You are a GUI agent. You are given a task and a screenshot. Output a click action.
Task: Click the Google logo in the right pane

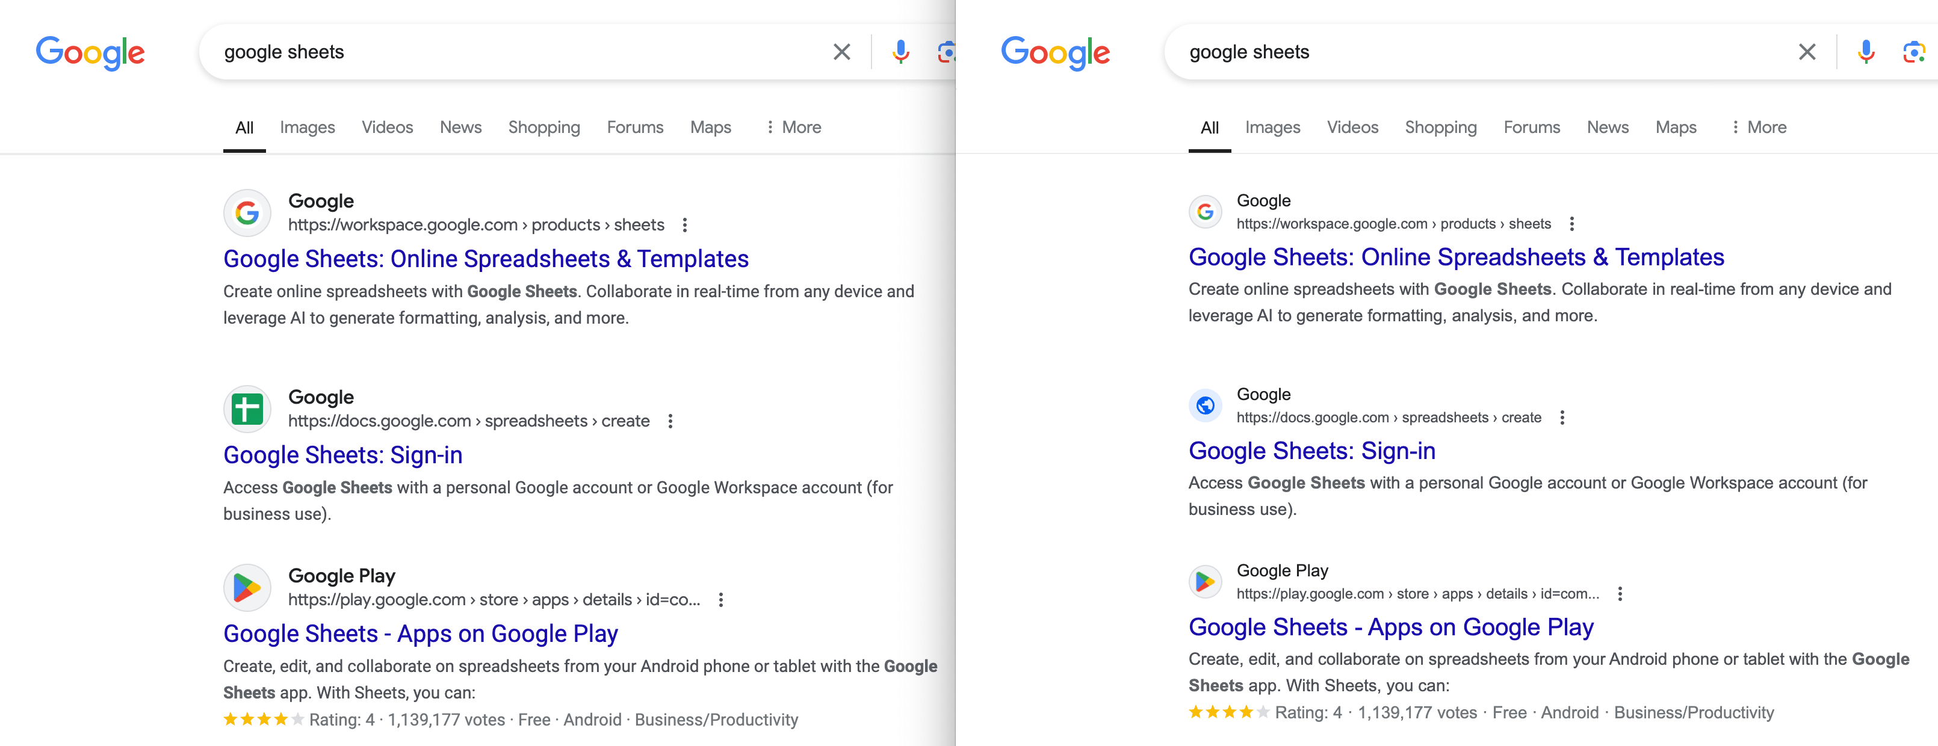(x=1054, y=53)
